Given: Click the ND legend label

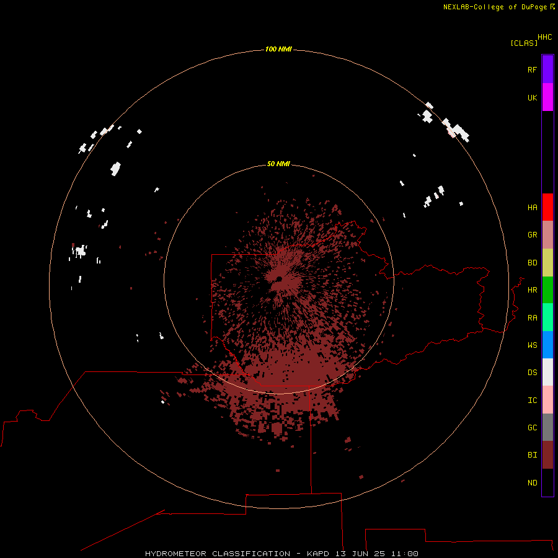Looking at the screenshot, I should click(532, 483).
